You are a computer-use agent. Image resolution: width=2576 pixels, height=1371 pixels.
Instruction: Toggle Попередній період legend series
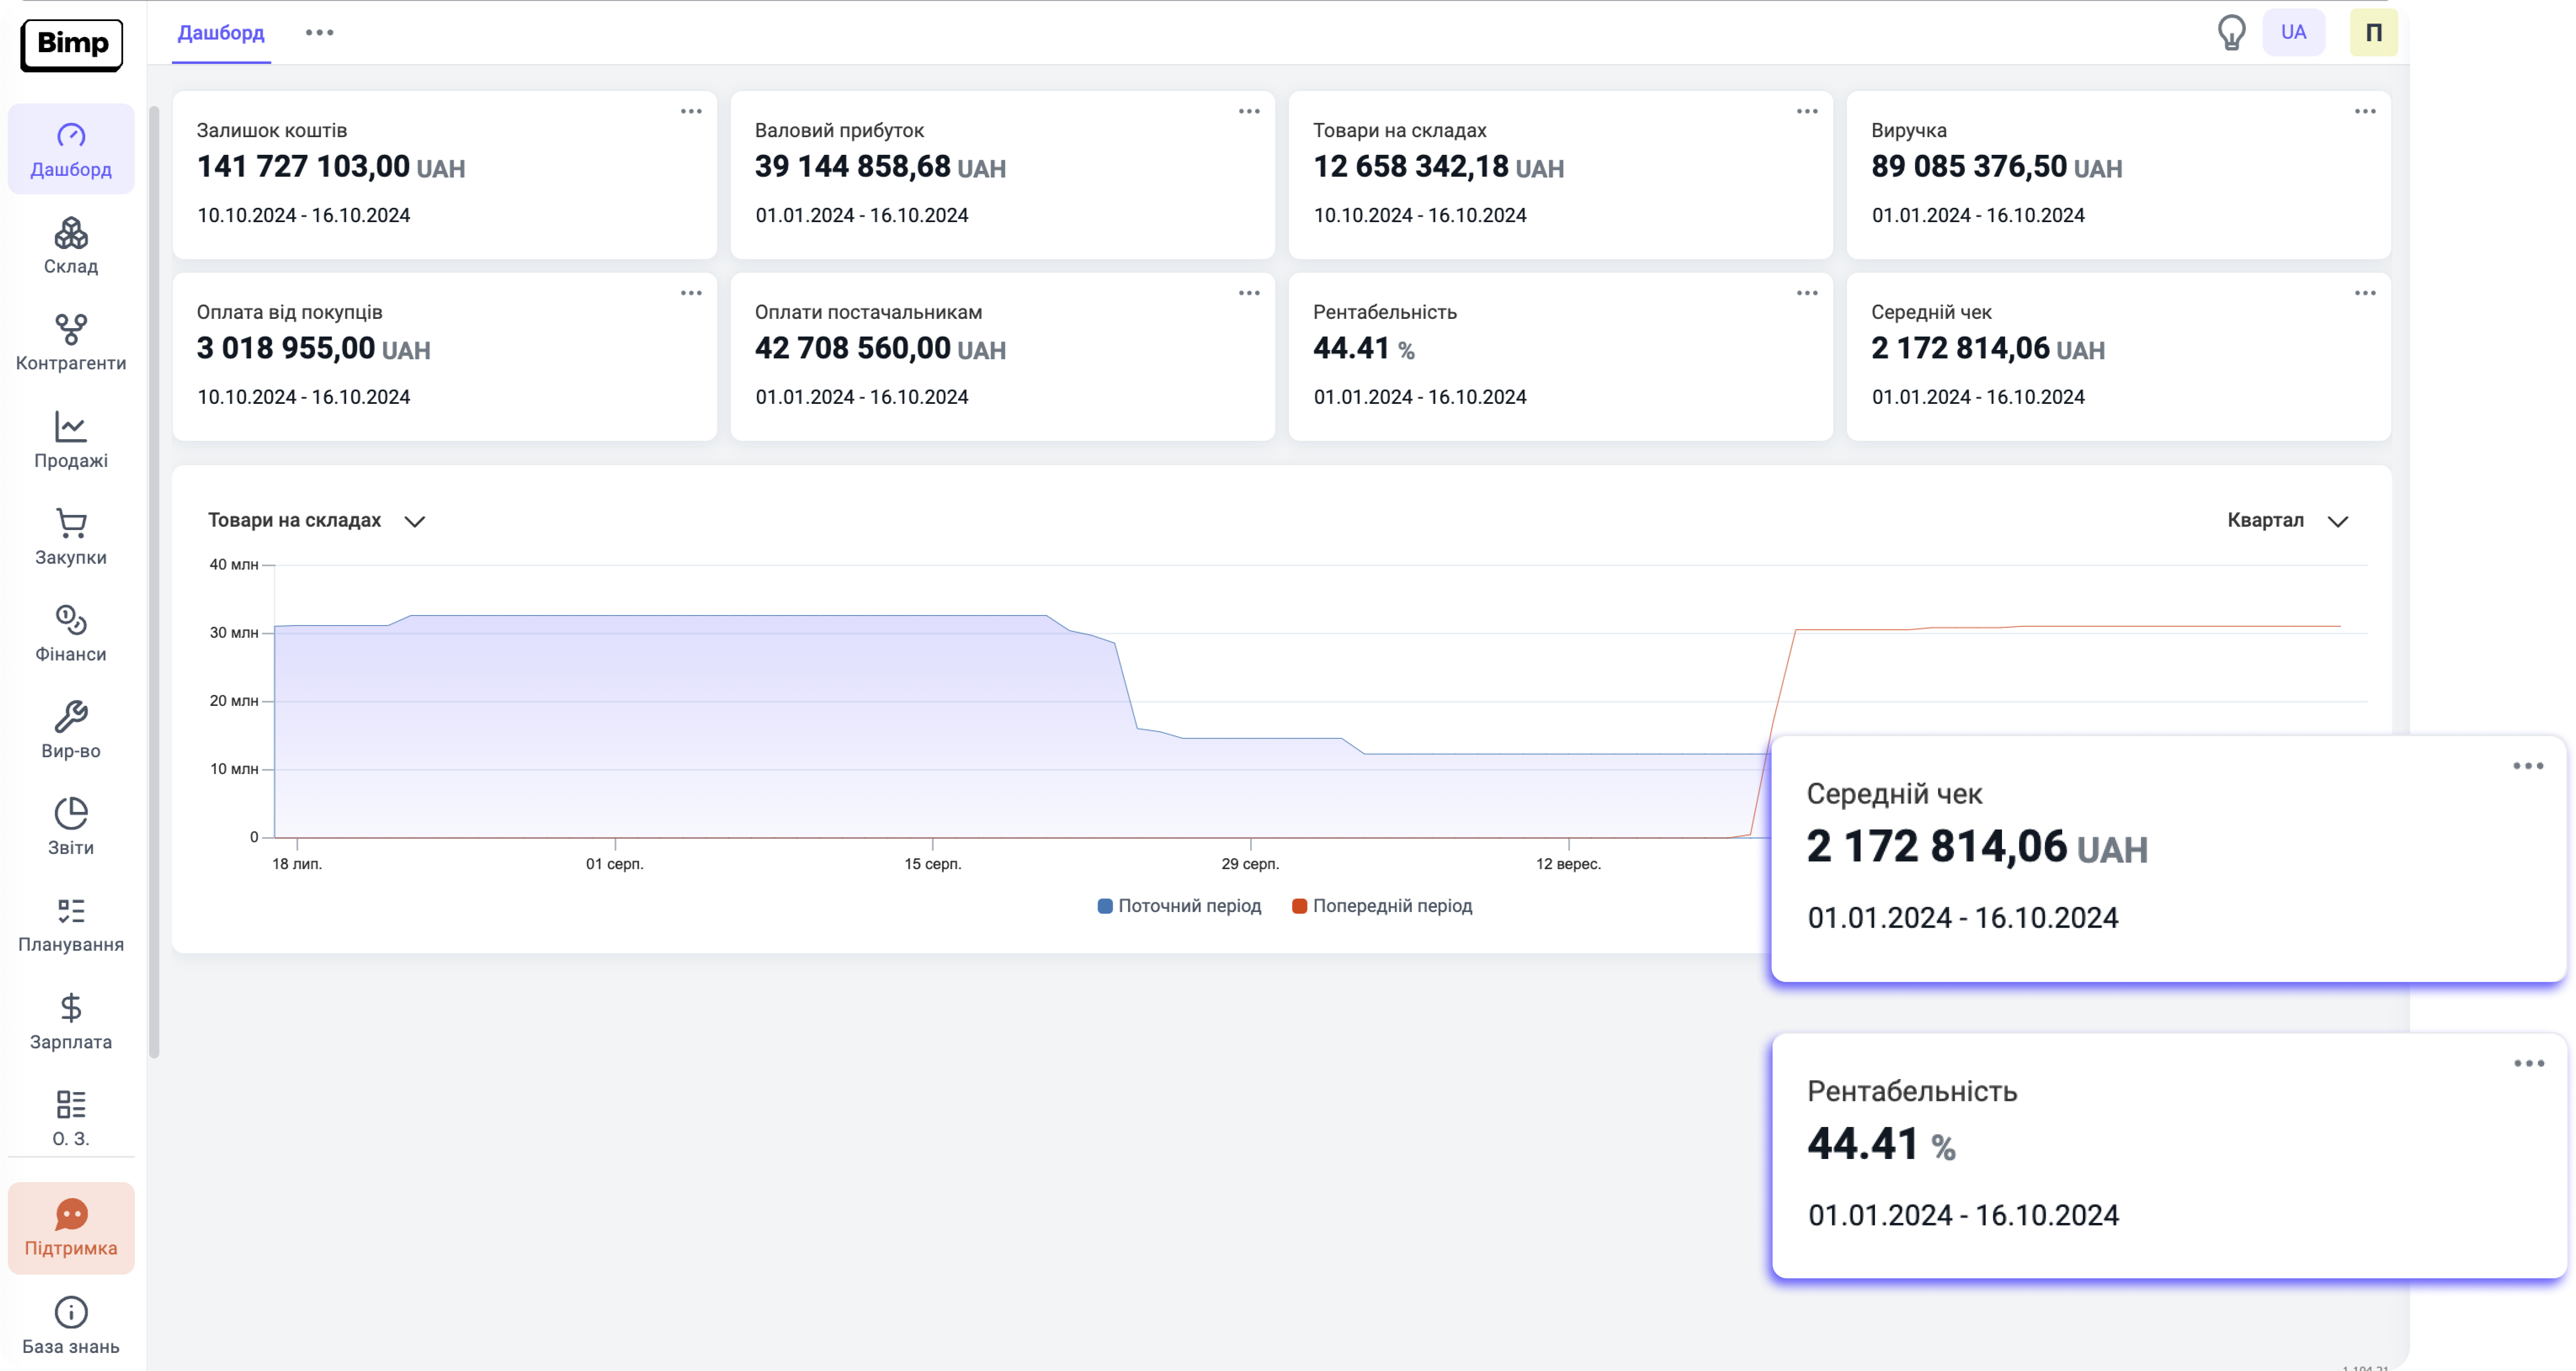(x=1382, y=906)
